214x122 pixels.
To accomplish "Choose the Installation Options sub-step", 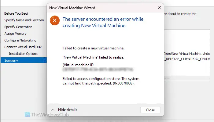I will click(23, 54).
